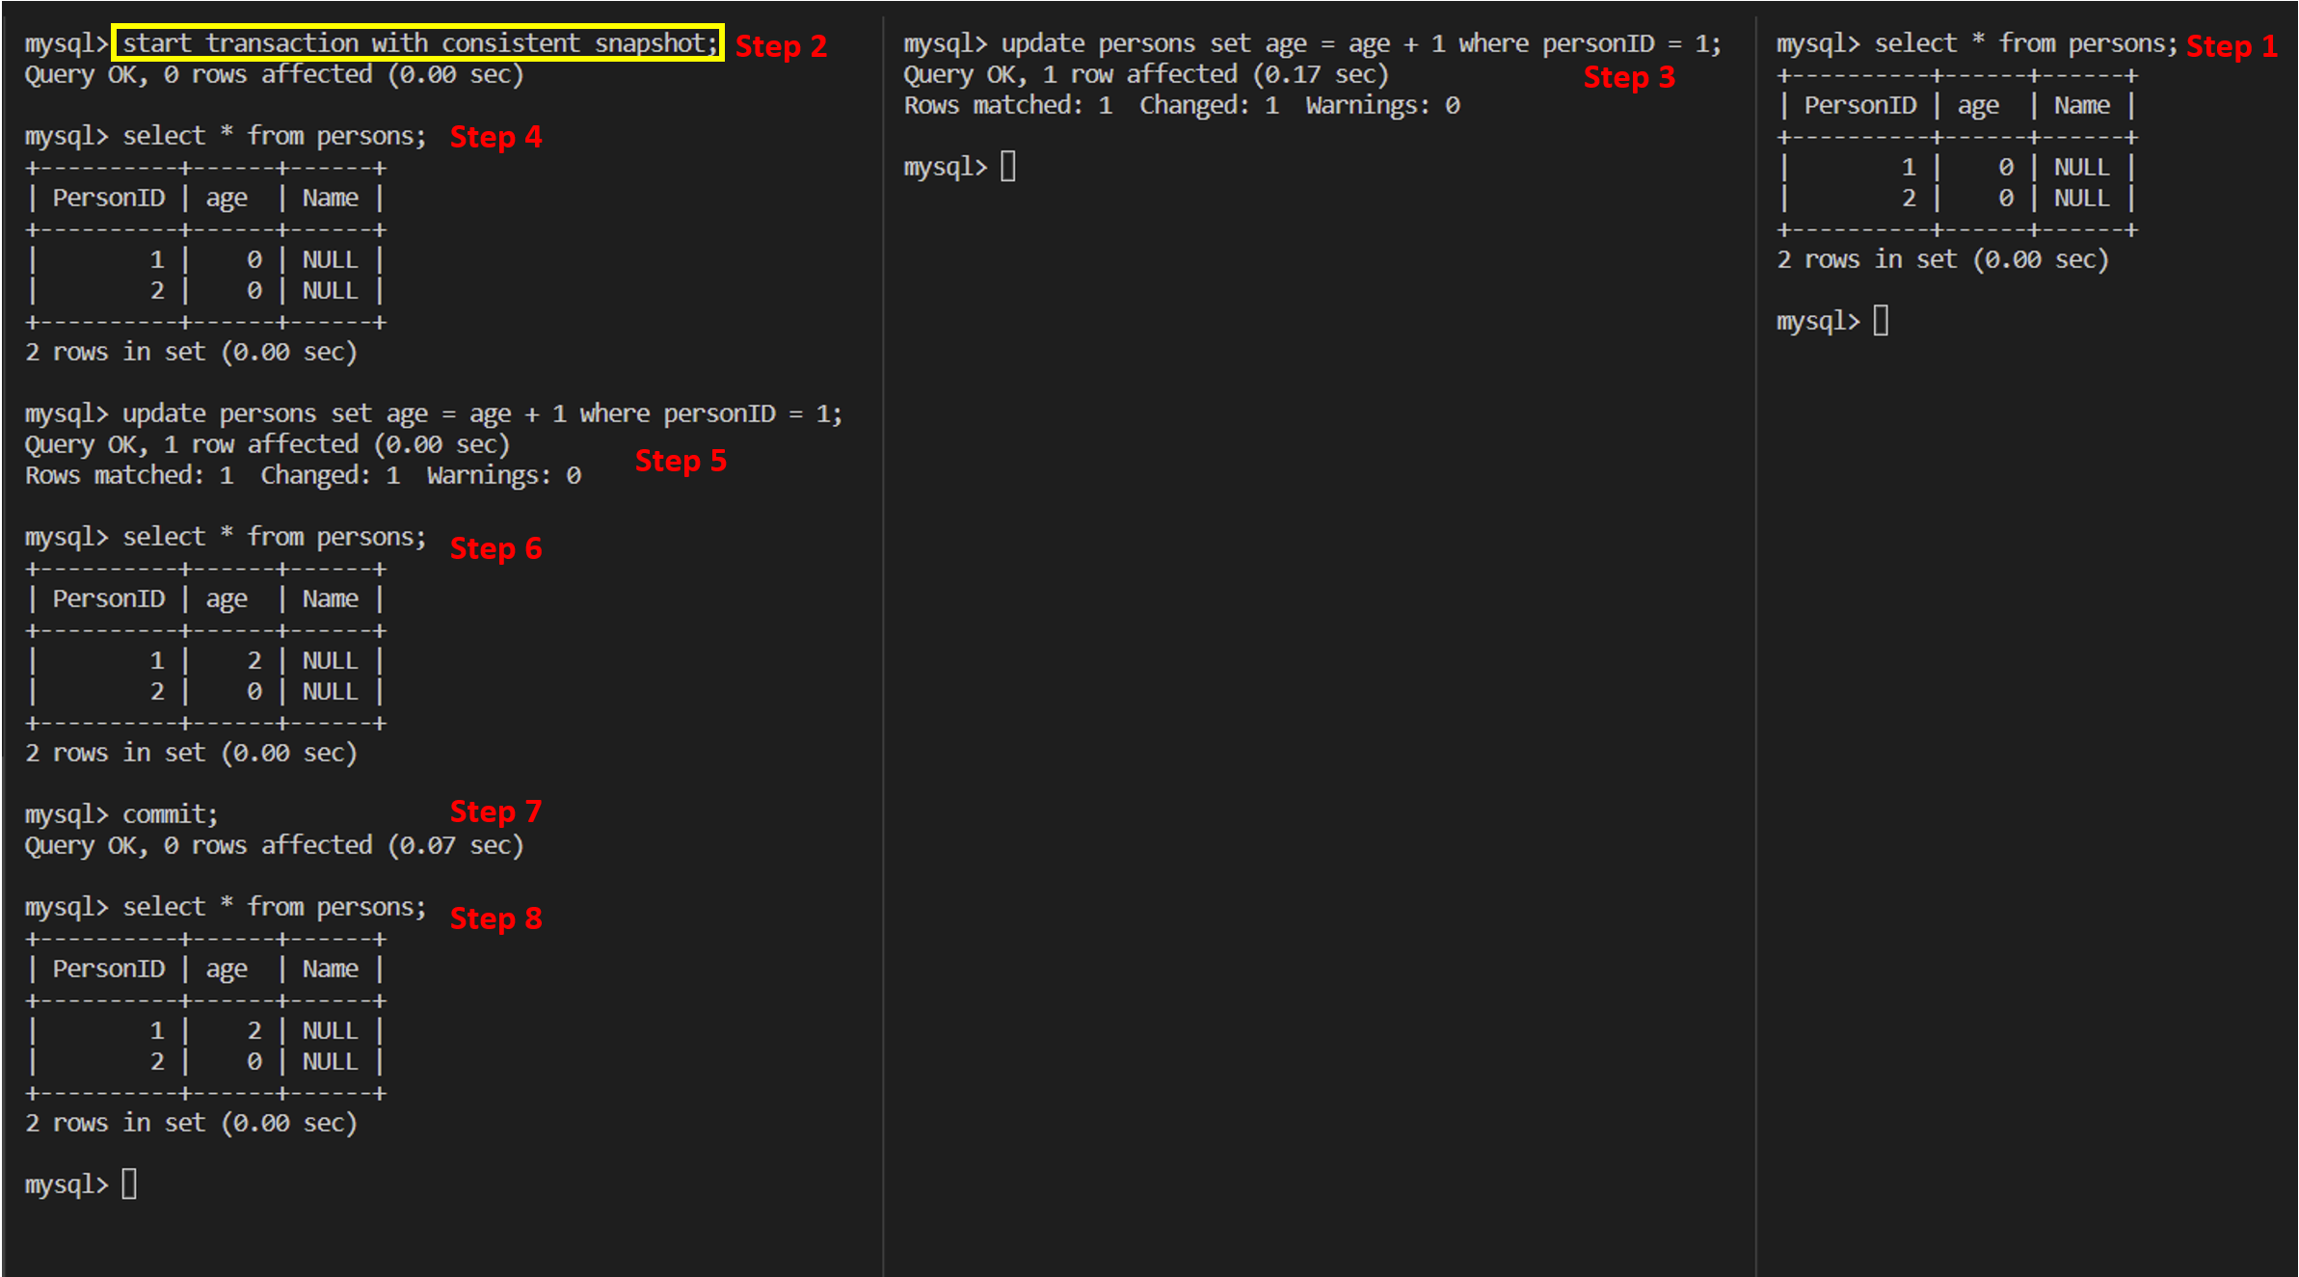Click the highlighted start transaction command
Screen dimensions: 2299x1277
418,43
